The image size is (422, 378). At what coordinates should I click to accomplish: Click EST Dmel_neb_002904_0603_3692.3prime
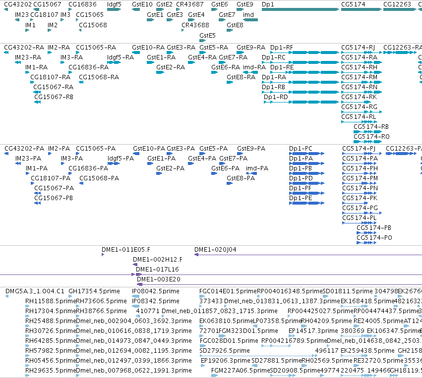pos(78,326)
